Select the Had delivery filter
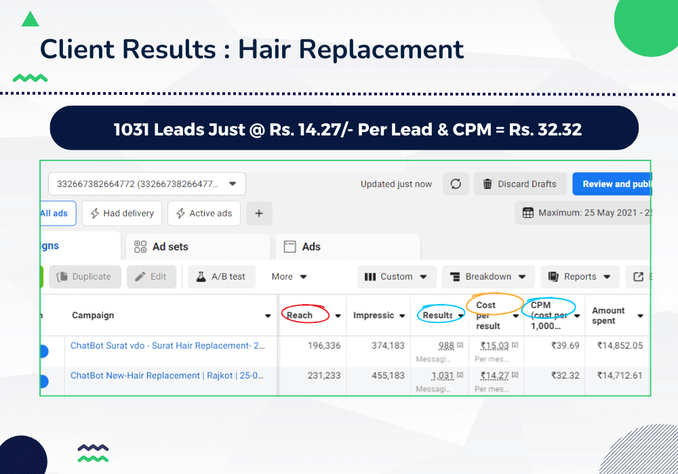Image resolution: width=678 pixels, height=474 pixels. 123,213
